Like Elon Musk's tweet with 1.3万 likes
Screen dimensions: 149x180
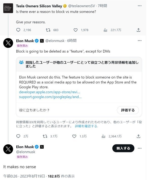pos(74,136)
